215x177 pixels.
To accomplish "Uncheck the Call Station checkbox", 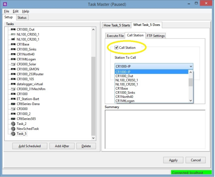I will click(116, 47).
